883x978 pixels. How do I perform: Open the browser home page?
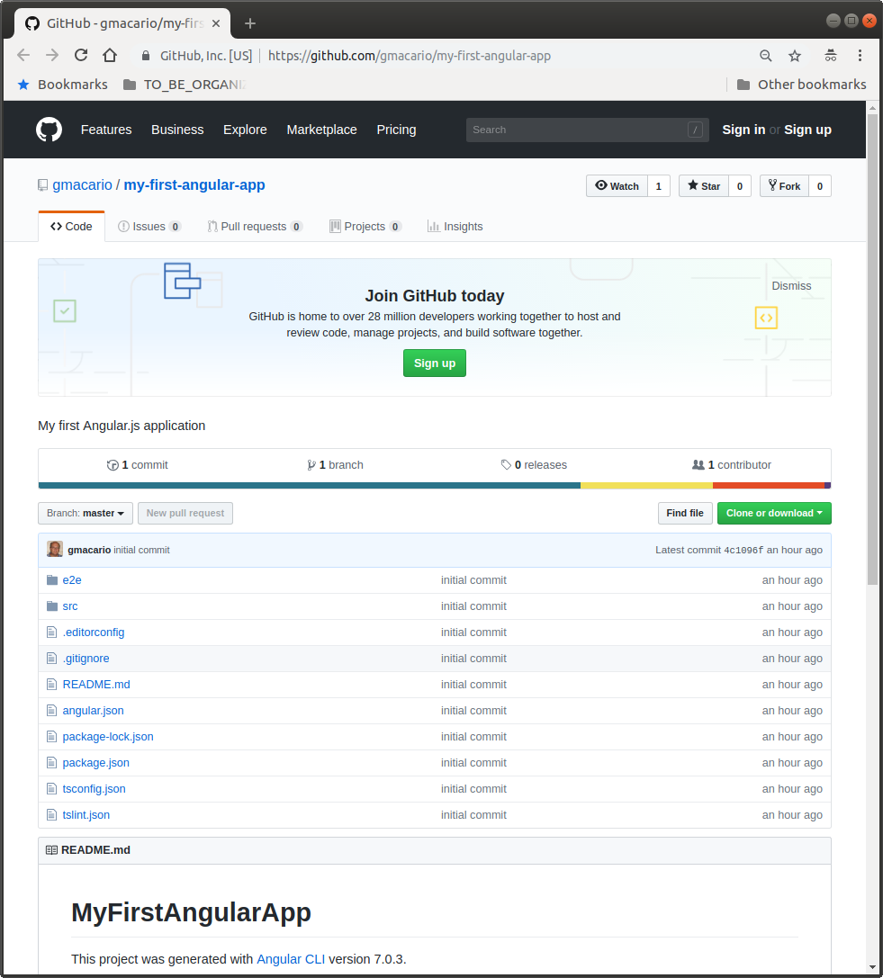(110, 56)
